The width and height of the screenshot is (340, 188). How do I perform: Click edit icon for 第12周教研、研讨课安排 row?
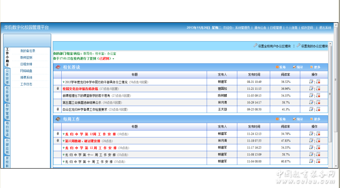311,141
